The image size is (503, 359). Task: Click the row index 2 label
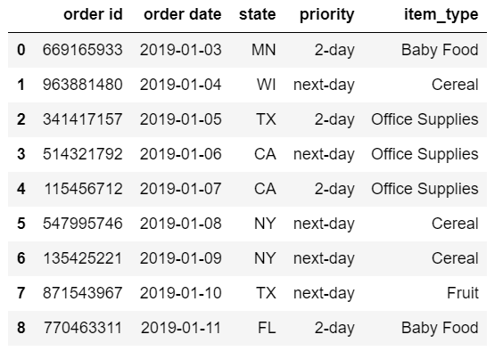[21, 119]
